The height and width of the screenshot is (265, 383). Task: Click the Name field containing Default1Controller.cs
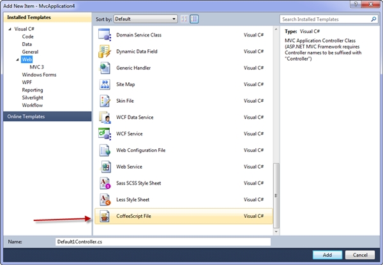tap(163, 242)
